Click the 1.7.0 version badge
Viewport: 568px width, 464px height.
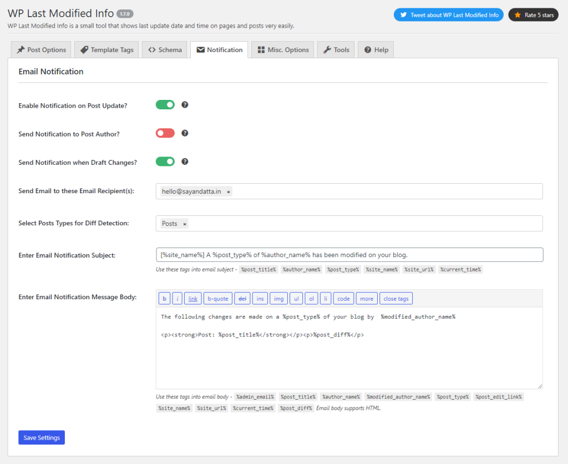(x=125, y=14)
